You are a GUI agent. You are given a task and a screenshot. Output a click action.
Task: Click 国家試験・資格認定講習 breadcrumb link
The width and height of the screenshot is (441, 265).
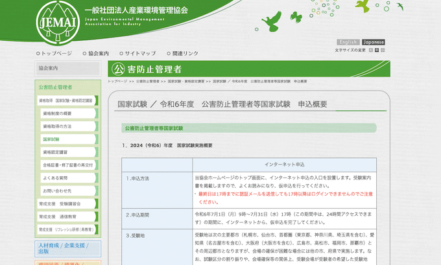pos(186,82)
